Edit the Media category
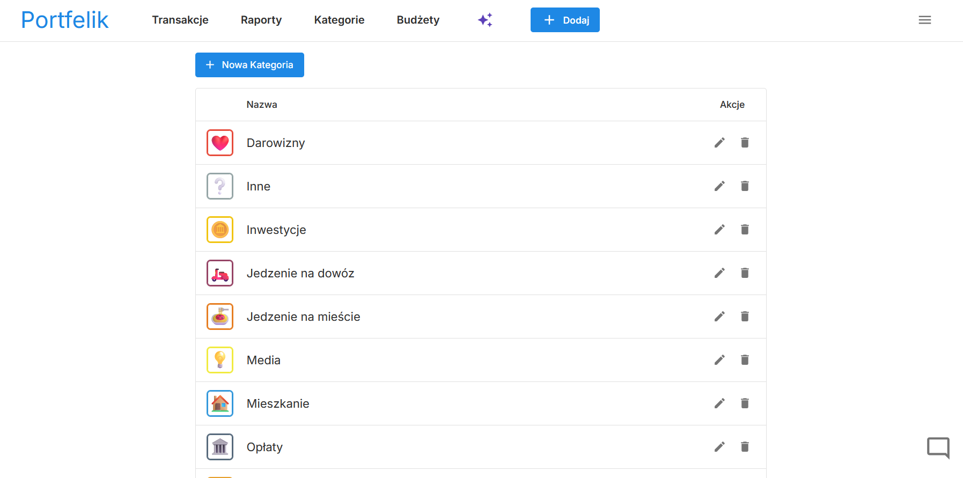 [x=719, y=360]
